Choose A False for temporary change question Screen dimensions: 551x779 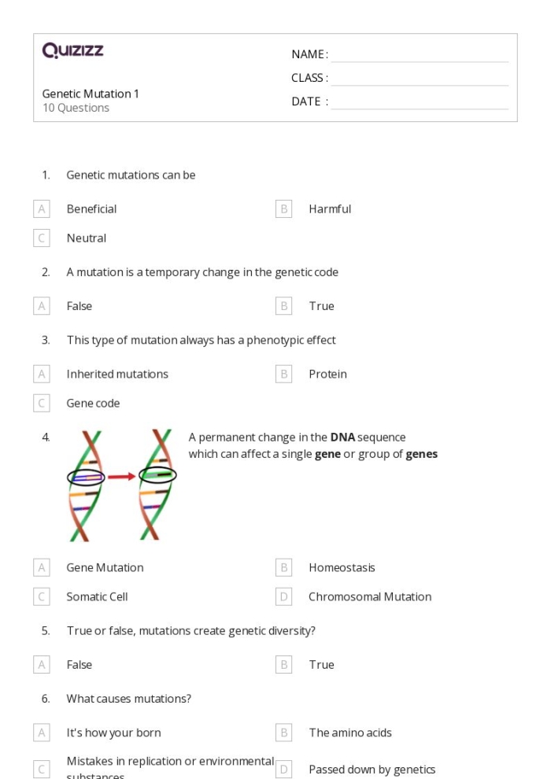42,306
